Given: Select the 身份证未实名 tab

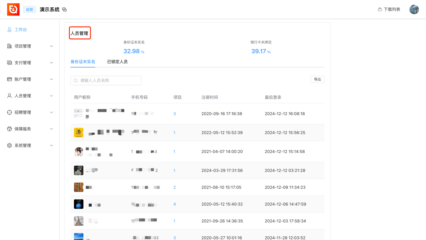Looking at the screenshot, I should 83,62.
